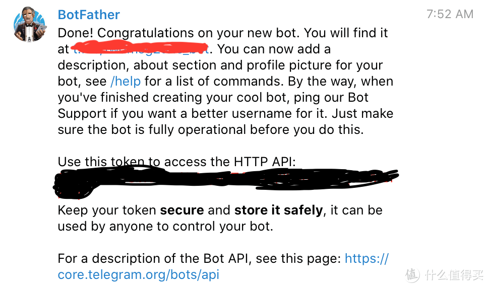Click the blacked-out API token line
This screenshot has height=288, width=489.
(226, 181)
